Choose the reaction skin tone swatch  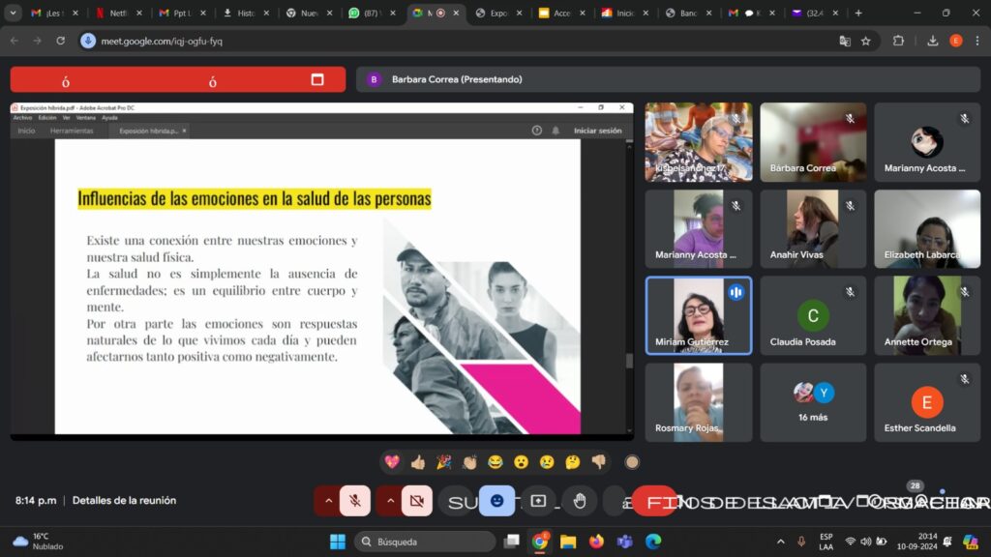pos(632,462)
